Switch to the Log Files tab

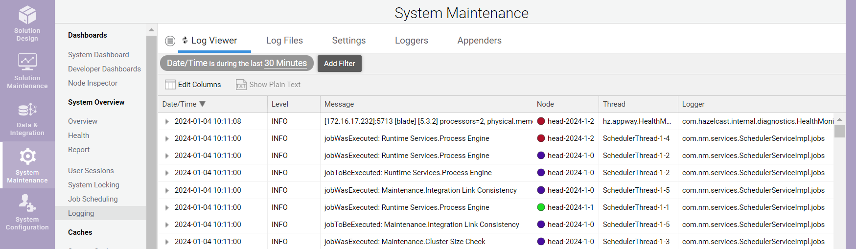[x=284, y=41]
